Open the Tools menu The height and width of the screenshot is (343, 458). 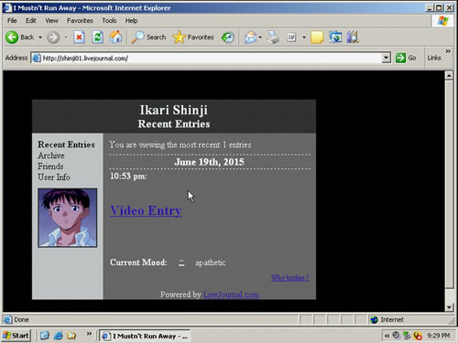click(109, 21)
